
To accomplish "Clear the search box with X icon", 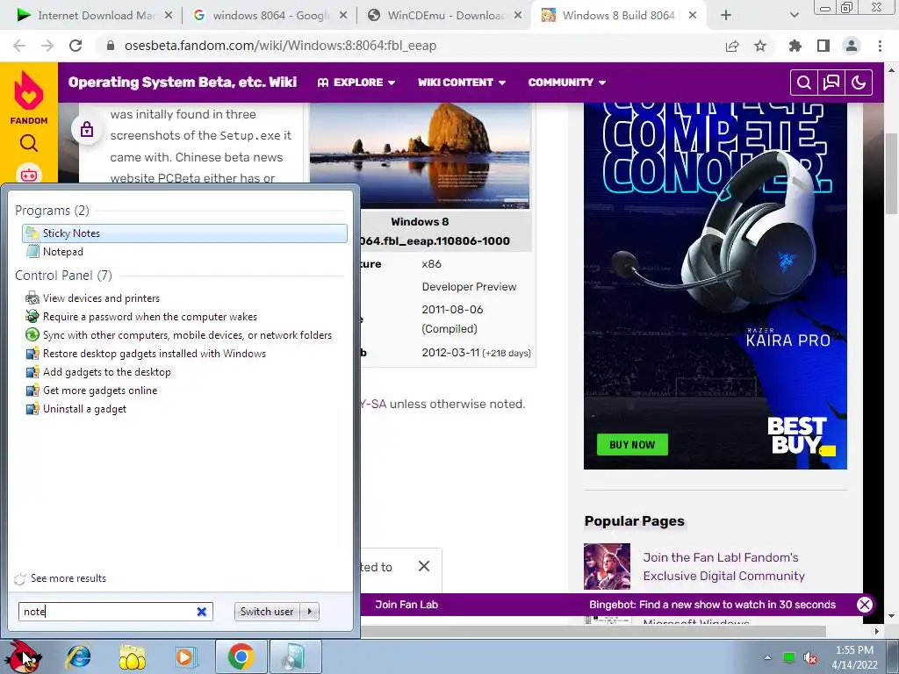I will (202, 612).
